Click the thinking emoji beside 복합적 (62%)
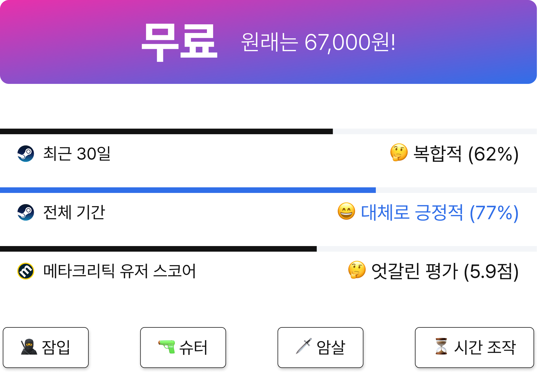Viewport: 538px width, 373px height. pyautogui.click(x=399, y=152)
